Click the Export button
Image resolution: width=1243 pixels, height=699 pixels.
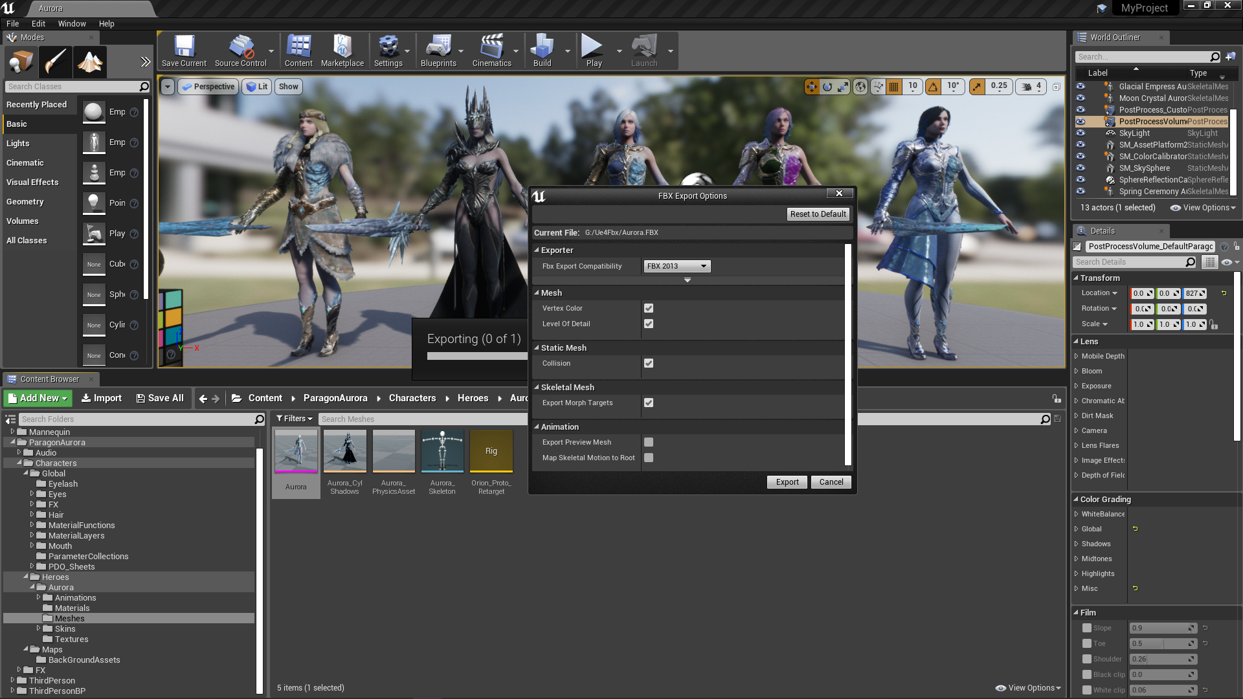[x=787, y=482]
